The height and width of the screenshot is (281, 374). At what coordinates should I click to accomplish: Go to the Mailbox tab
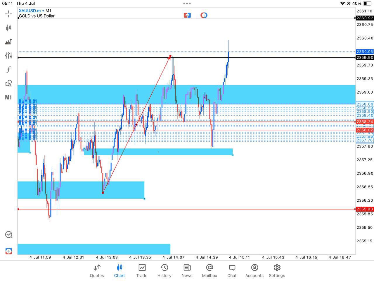[209, 270]
